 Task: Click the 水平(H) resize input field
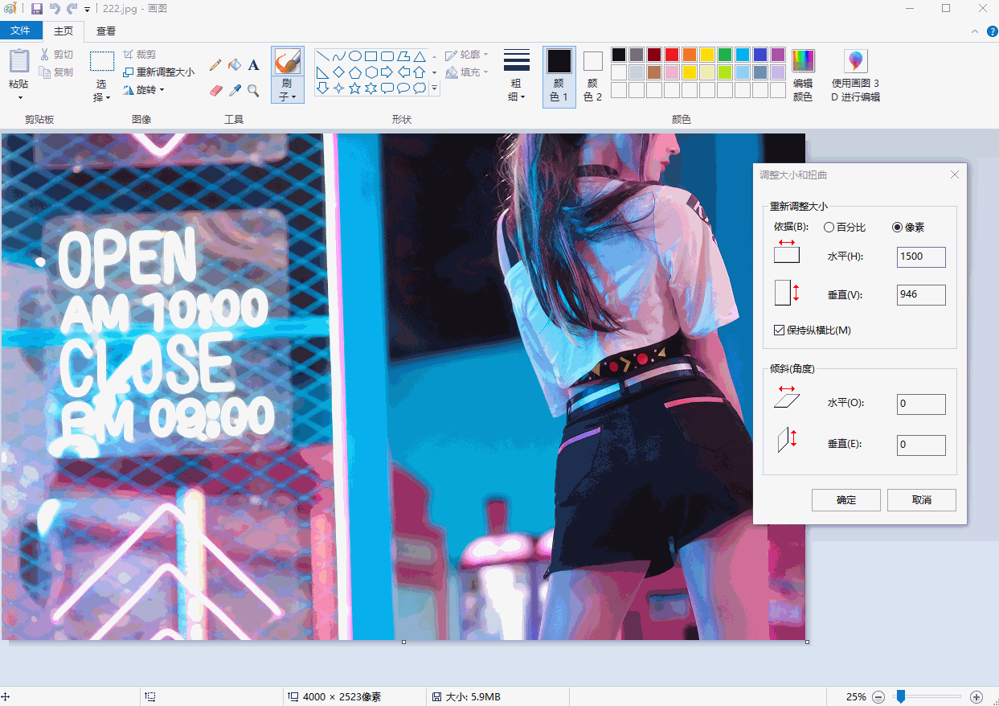tap(921, 257)
